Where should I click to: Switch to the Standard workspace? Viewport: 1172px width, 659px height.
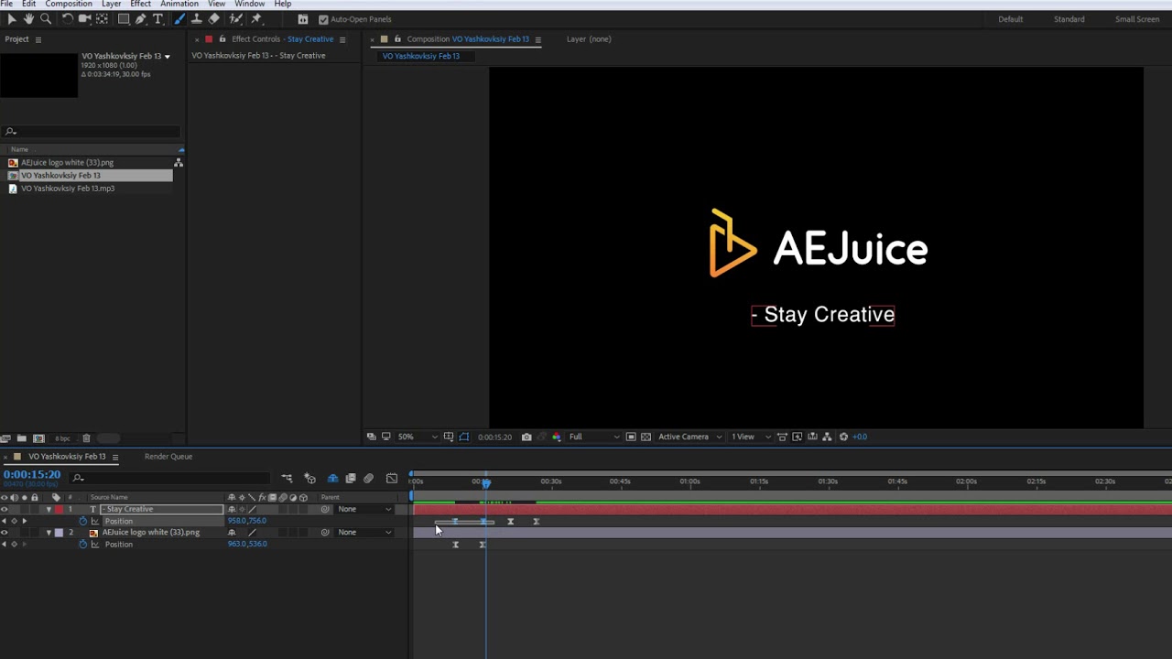coord(1069,19)
